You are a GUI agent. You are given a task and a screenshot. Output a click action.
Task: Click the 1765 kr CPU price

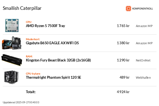click(123, 26)
